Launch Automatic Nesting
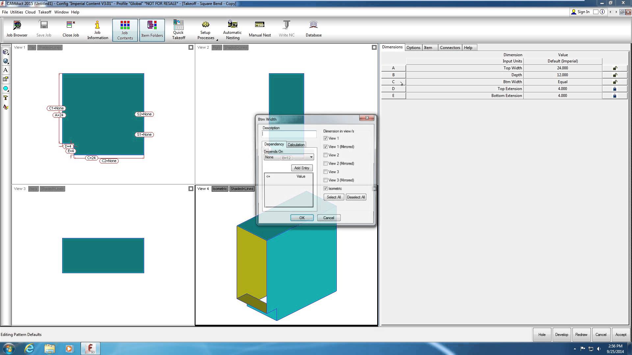The height and width of the screenshot is (355, 632). click(232, 30)
